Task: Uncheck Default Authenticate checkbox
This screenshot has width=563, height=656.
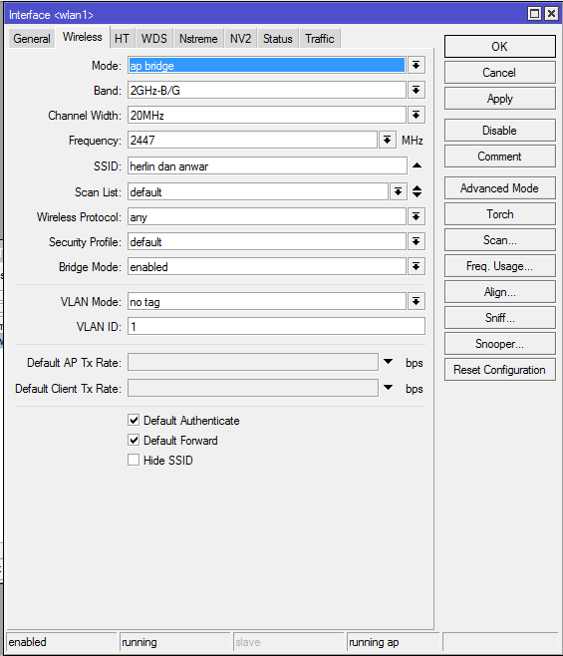Action: pyautogui.click(x=134, y=420)
